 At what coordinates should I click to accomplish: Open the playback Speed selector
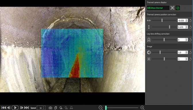41,108
